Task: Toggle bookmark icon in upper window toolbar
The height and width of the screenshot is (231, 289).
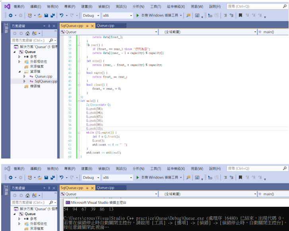Action: click(x=241, y=15)
